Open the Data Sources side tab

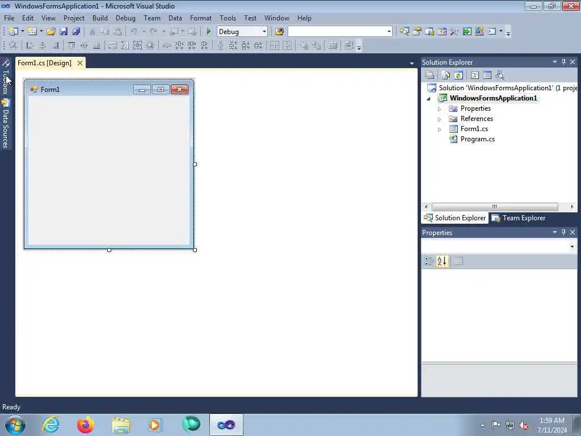[x=5, y=123]
